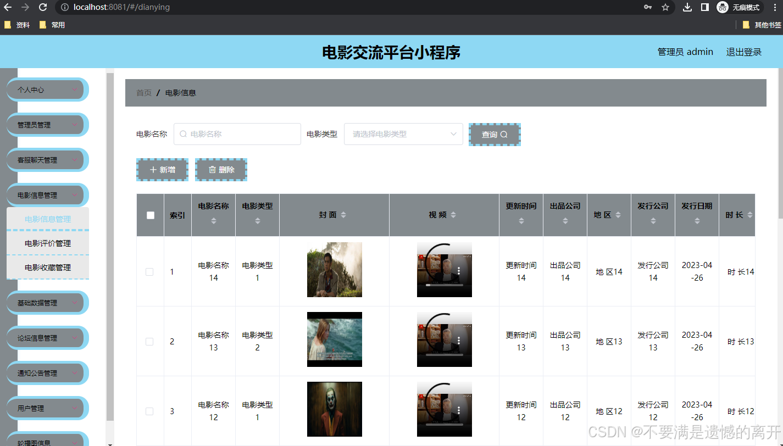Click the 管理员 admin label
The height and width of the screenshot is (446, 783).
[685, 52]
